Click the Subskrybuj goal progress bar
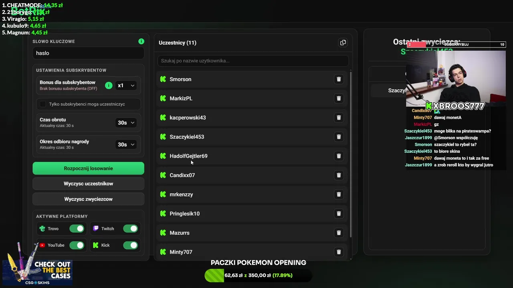Screen dimensions: 513x288 coord(456,44)
